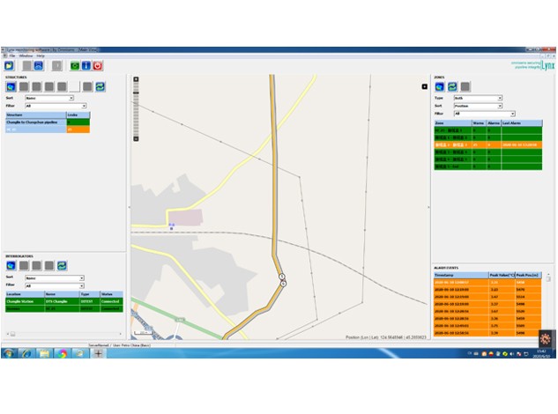Click the Timestamp column header in Alarm Events
Viewport: 558px width, 414px height.
click(x=460, y=274)
